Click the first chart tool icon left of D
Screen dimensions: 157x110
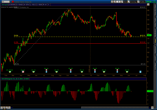[x=112, y=2]
